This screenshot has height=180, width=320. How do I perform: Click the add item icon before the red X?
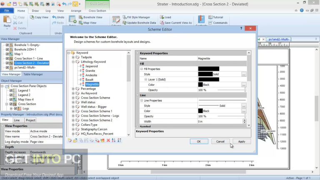102,140
